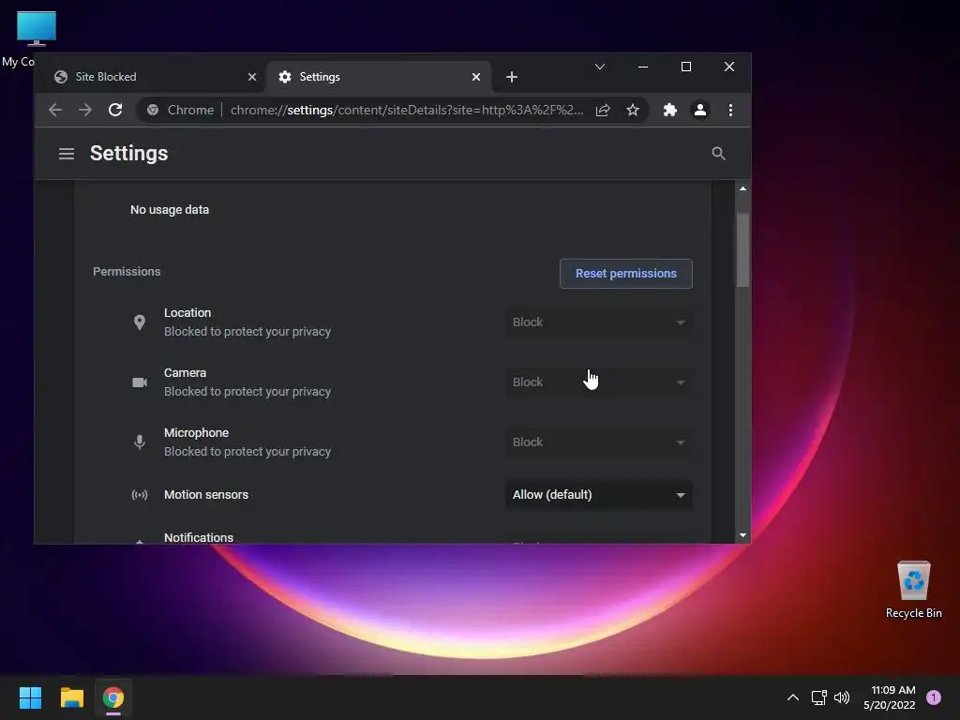Click the scrollbar down arrow in Settings
The height and width of the screenshot is (720, 960).
point(742,535)
